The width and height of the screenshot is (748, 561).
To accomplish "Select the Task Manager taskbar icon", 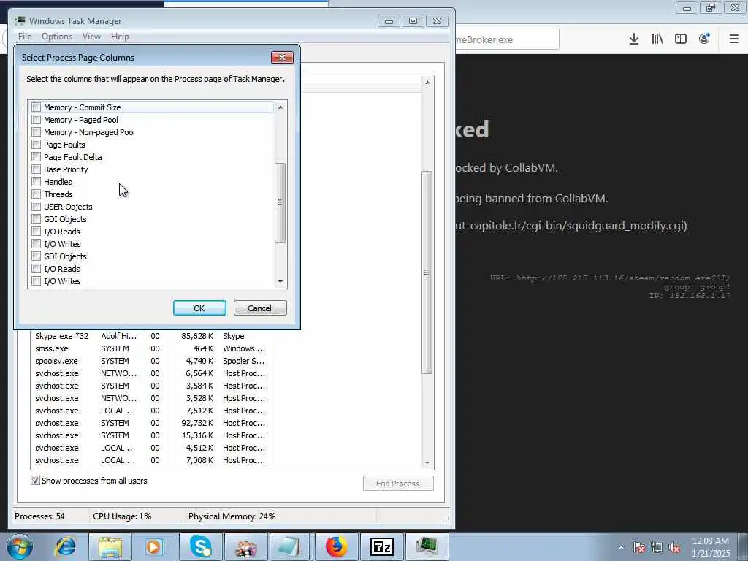I will (427, 546).
